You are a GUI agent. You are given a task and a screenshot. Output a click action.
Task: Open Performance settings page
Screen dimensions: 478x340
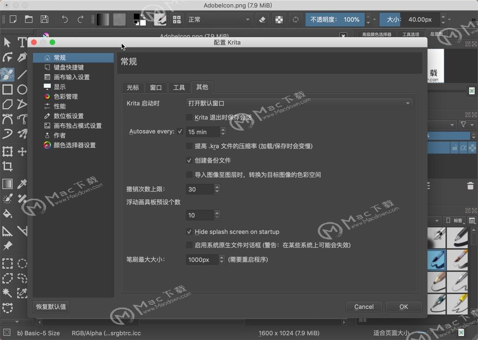click(x=73, y=106)
